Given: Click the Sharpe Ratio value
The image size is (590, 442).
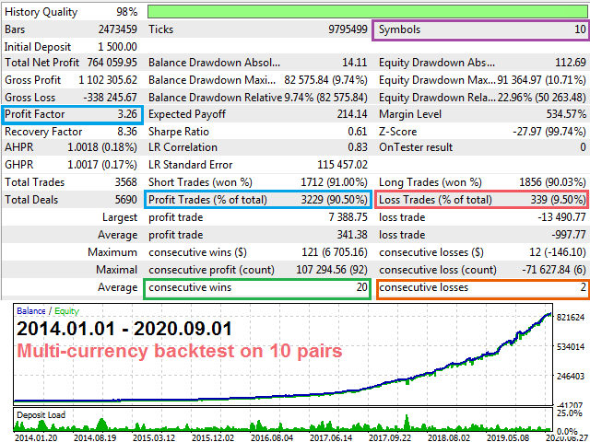Looking at the screenshot, I should point(357,132).
